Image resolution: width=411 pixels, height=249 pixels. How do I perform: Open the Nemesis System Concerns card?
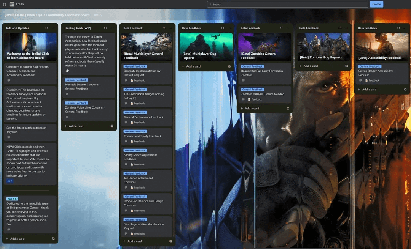[89, 87]
